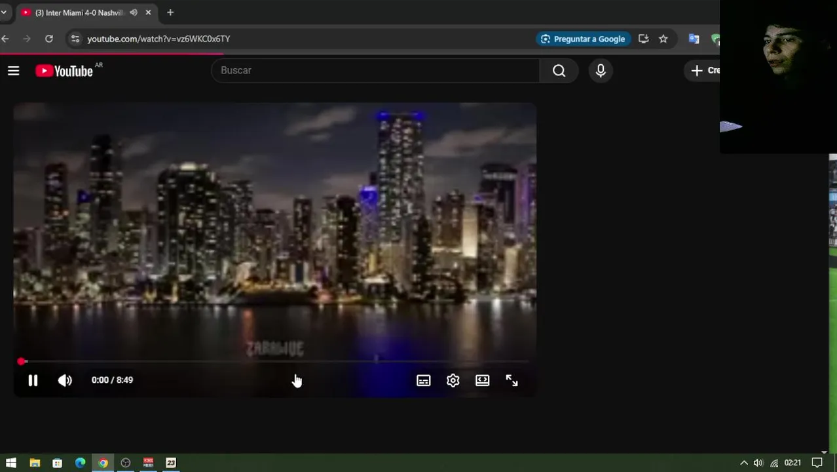This screenshot has width=837, height=472.
Task: Click the 02:21 taskbar clock
Action: tap(792, 463)
